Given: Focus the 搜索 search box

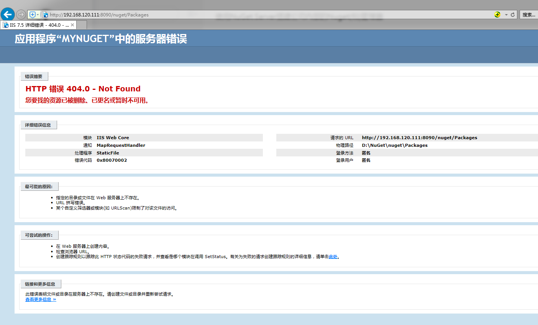Looking at the screenshot, I should click(529, 15).
